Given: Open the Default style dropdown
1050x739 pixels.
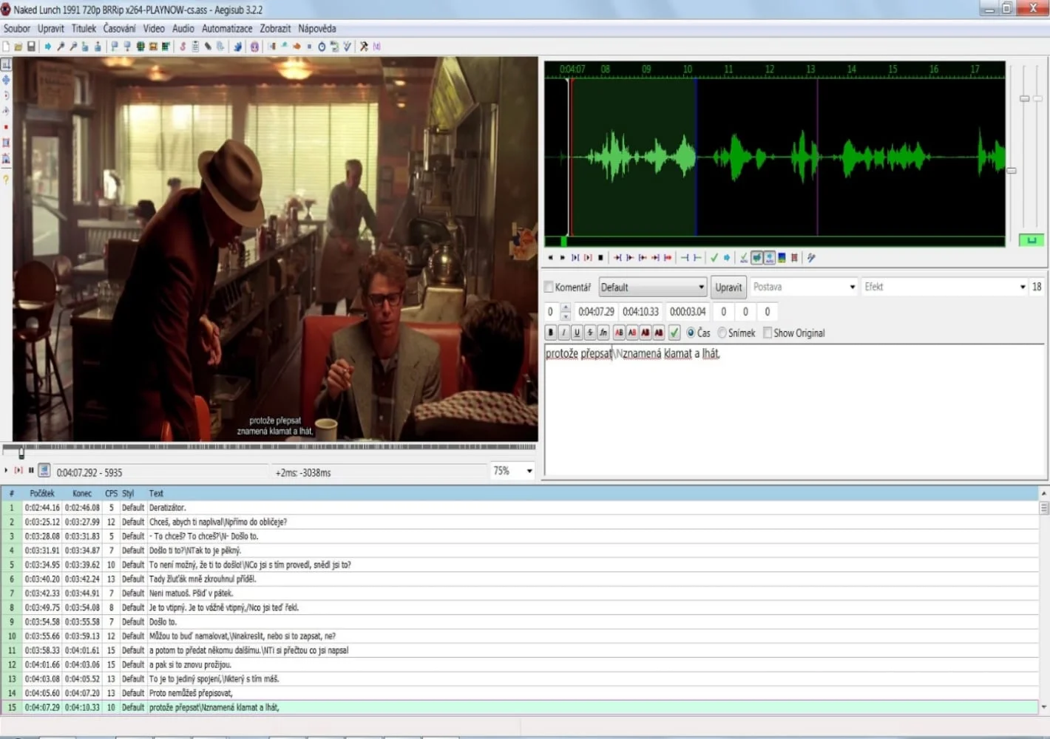Looking at the screenshot, I should (653, 287).
